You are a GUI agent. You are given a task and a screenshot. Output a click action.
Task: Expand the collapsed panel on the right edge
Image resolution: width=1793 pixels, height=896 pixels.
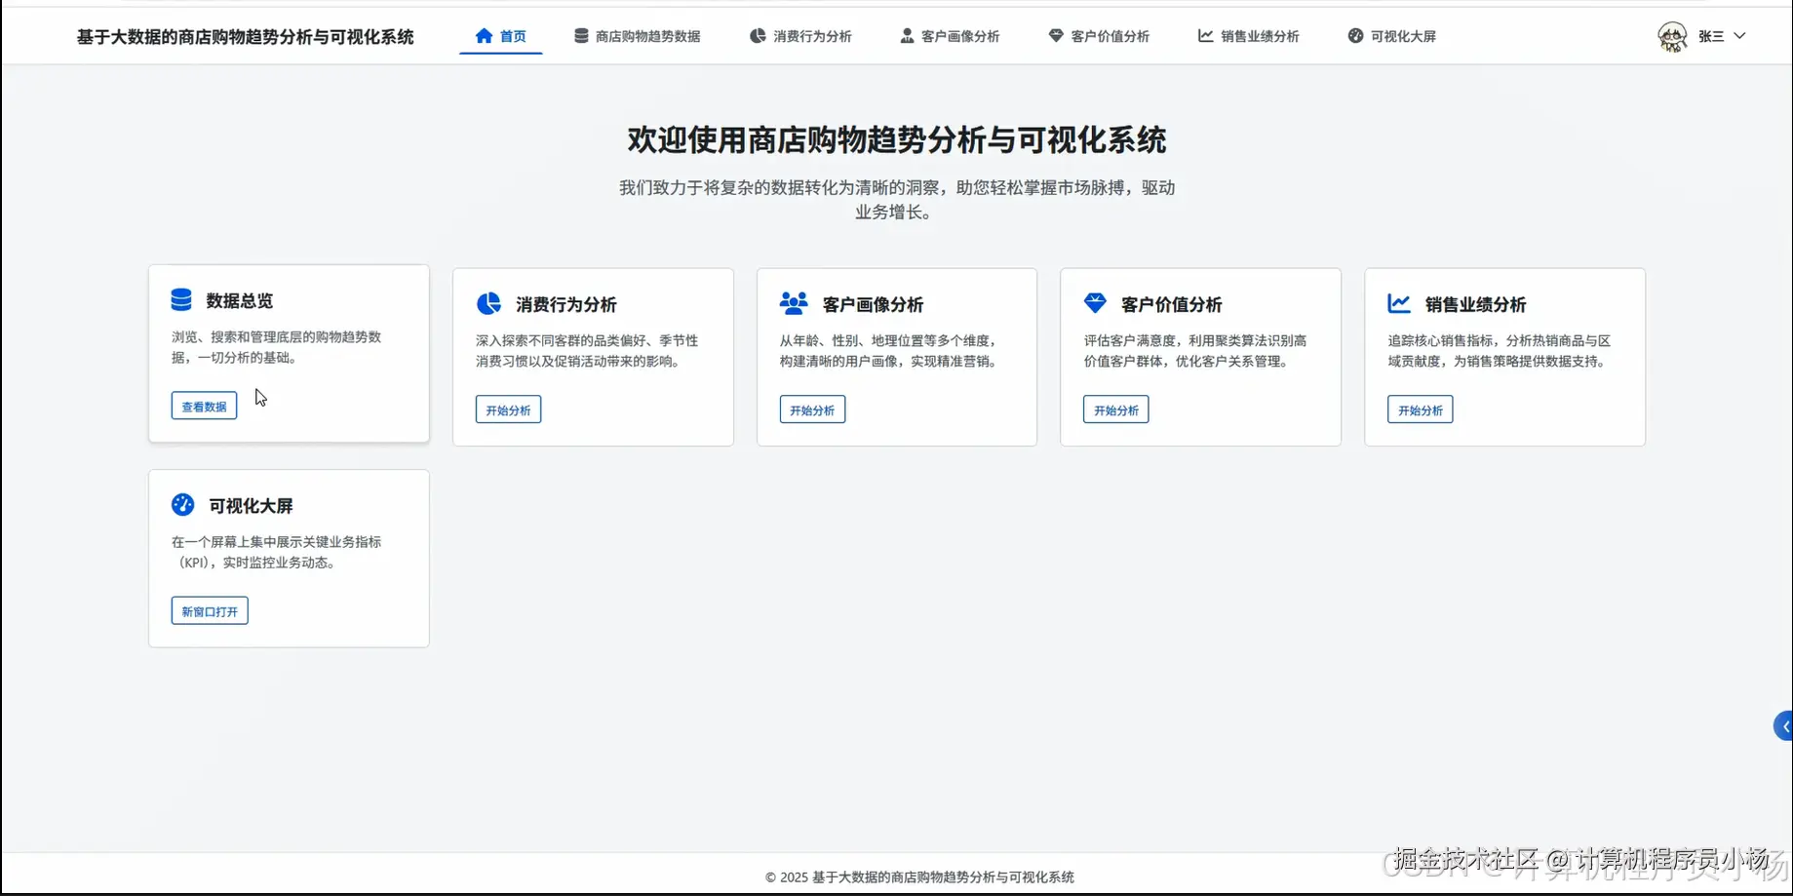pos(1783,725)
